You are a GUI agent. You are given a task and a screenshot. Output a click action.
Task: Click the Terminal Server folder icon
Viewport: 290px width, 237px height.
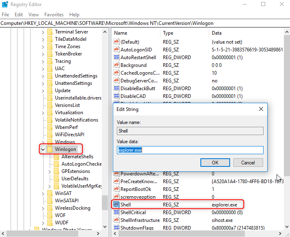click(x=50, y=32)
